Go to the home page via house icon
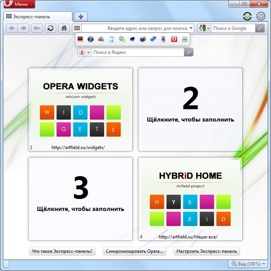 pos(64,28)
